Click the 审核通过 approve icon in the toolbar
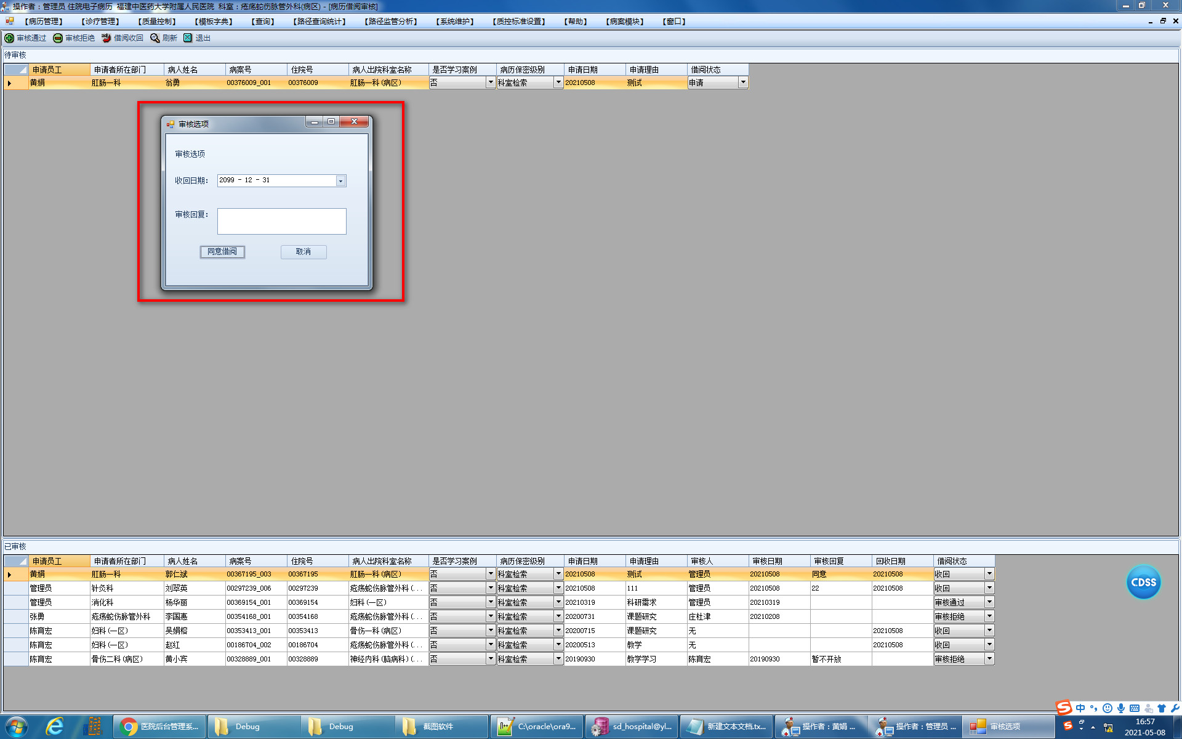 [9, 38]
